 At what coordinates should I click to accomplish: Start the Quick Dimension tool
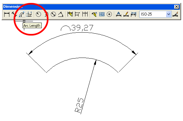[70, 14]
